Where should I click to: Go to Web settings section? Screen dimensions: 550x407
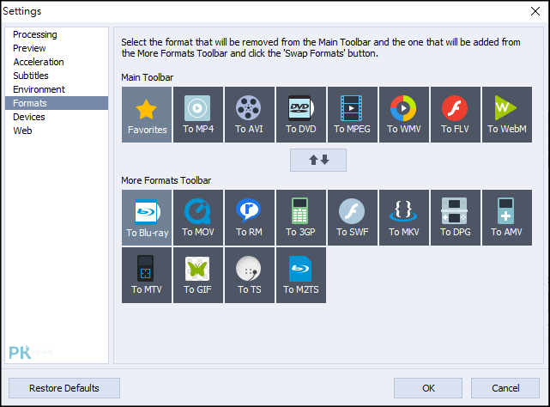[x=57, y=131]
